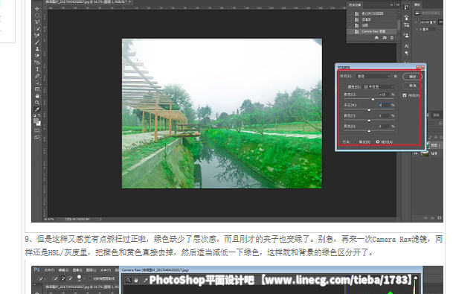The height and width of the screenshot is (294, 453).
Task: Hide the background layer via eye icon
Action: pos(416,153)
